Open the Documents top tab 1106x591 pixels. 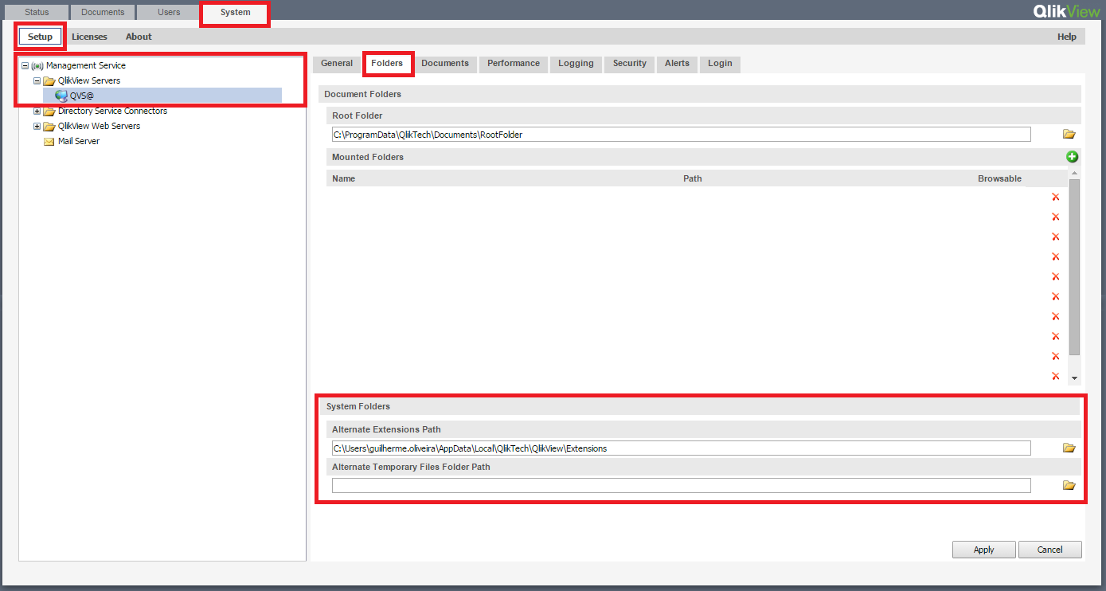(x=103, y=12)
